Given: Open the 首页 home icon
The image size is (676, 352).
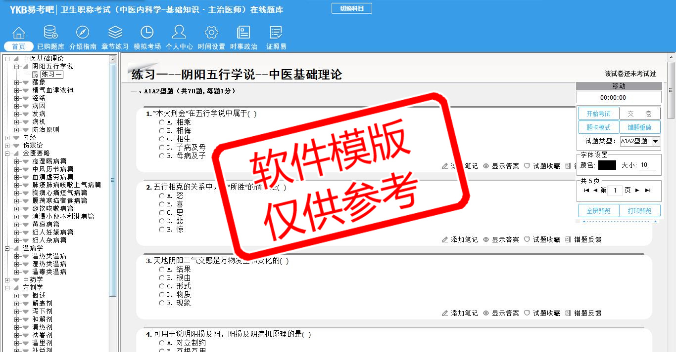Looking at the screenshot, I should pyautogui.click(x=19, y=33).
